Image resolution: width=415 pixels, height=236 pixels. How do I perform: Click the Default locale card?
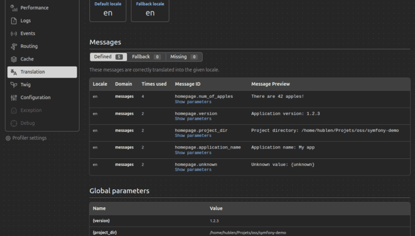[108, 10]
